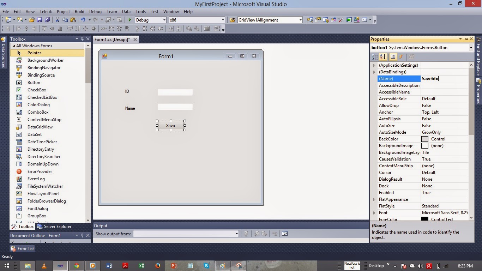Open the Find and Replace side tab

pyautogui.click(x=478, y=56)
